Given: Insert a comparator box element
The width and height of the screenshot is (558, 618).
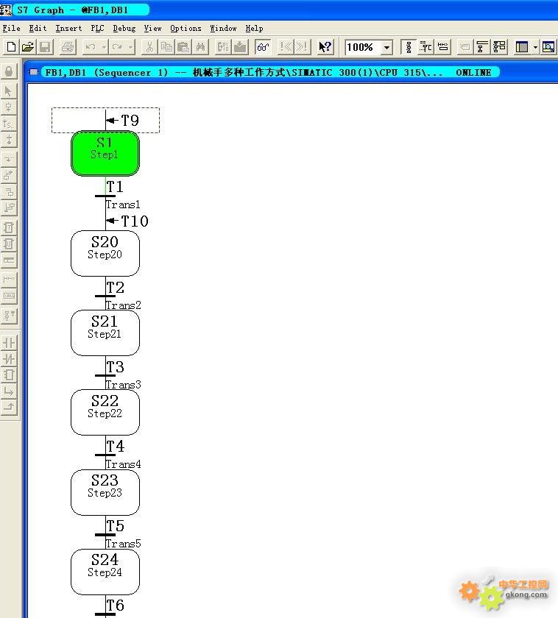Looking at the screenshot, I should point(9,375).
